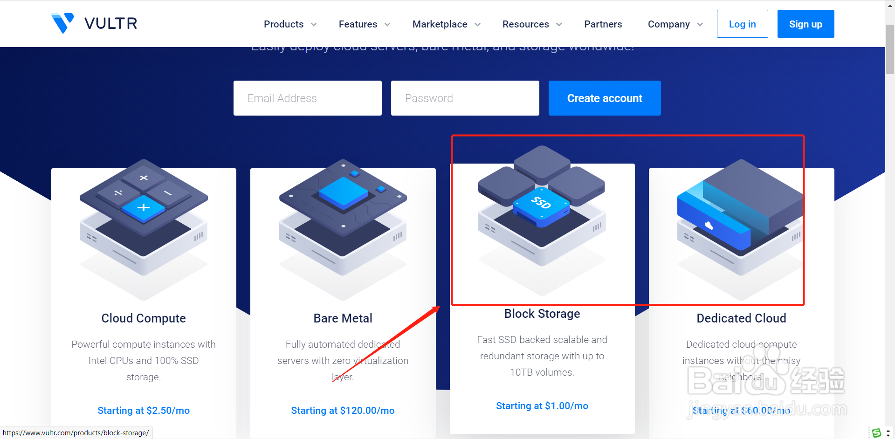Image resolution: width=895 pixels, height=439 pixels.
Task: Click the Vultr logo icon
Action: click(62, 23)
